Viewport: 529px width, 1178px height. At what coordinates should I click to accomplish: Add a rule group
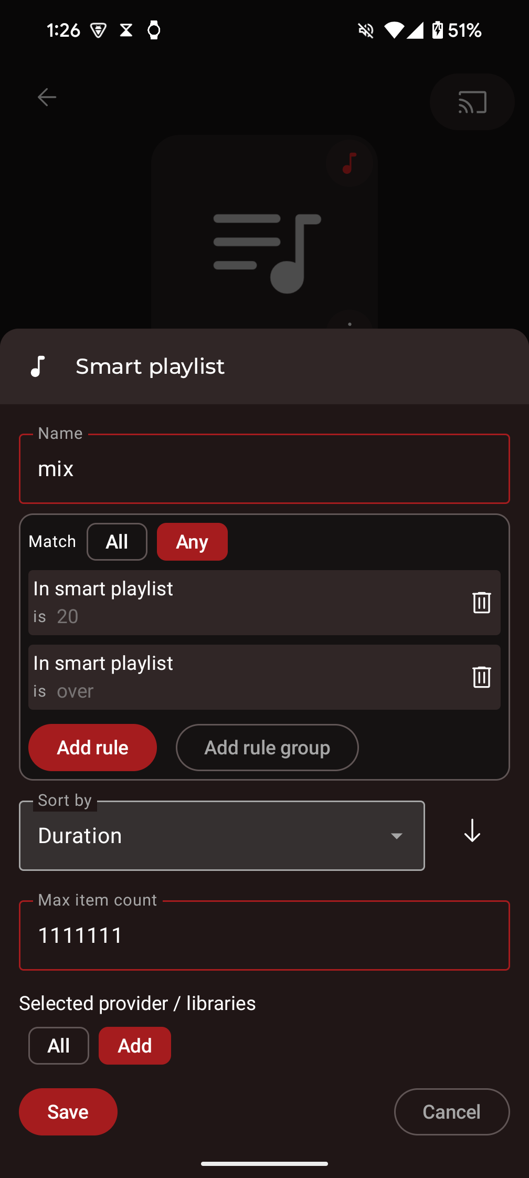point(267,748)
